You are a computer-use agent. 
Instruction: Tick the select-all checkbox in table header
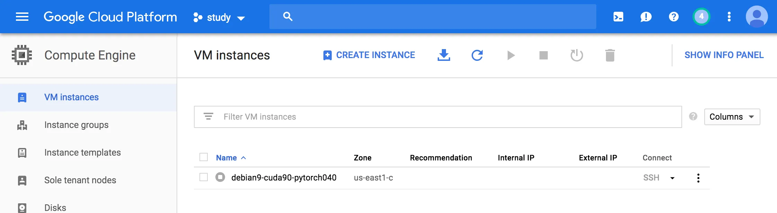coord(204,157)
